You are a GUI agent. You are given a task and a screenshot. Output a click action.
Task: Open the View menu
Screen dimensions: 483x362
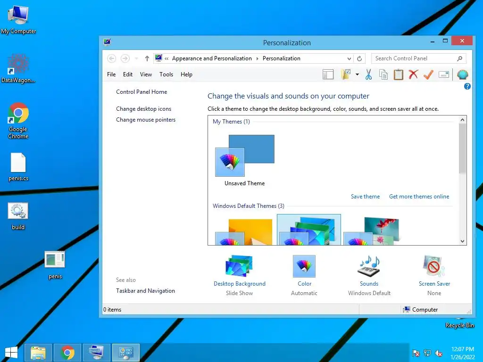[146, 74]
